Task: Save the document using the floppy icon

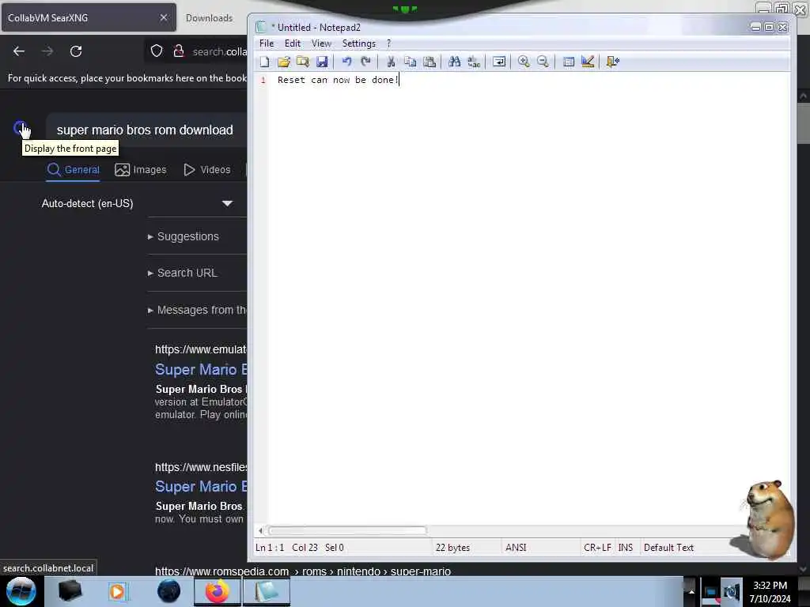Action: [x=322, y=62]
